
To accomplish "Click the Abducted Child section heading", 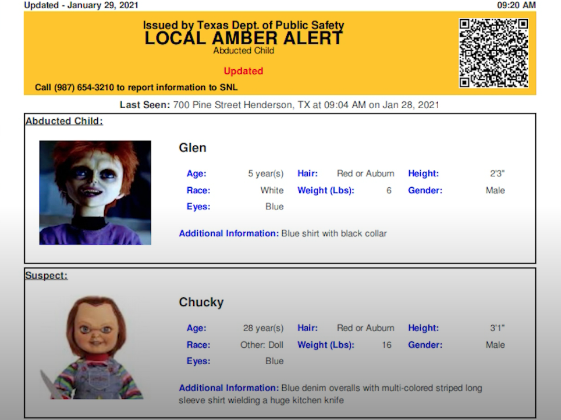I will [x=64, y=121].
